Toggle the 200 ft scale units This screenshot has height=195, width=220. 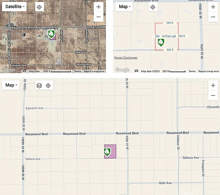coord(174,71)
